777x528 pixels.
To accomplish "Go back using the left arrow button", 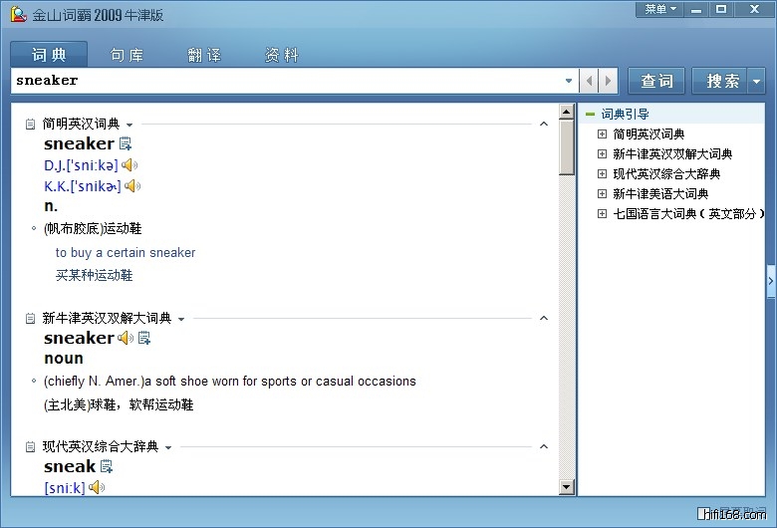I will pos(590,81).
